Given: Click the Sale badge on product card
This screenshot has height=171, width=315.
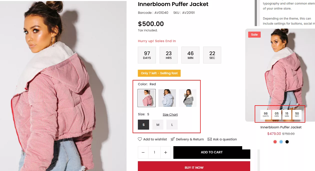Looking at the screenshot, I should pos(254,35).
